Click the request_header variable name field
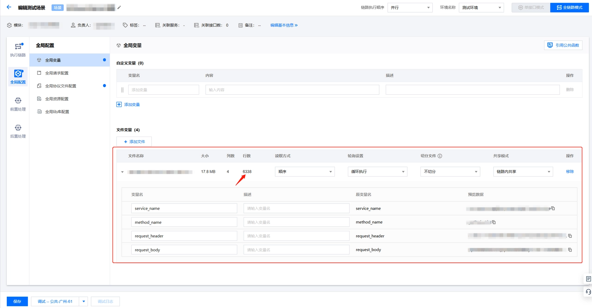The height and width of the screenshot is (308, 592). (184, 236)
